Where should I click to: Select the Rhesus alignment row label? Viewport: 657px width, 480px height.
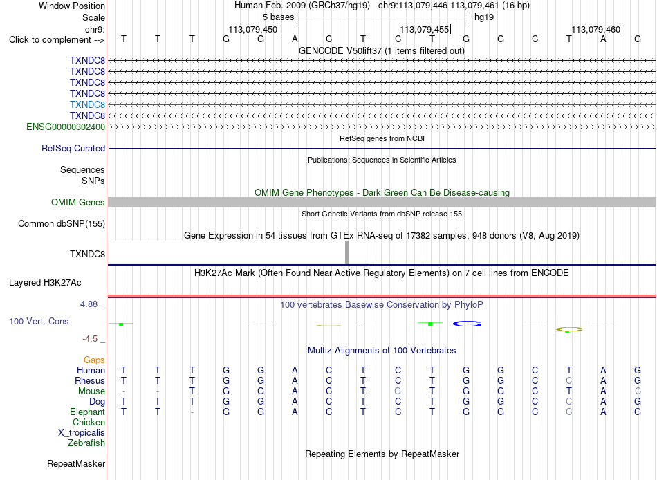[x=90, y=380]
